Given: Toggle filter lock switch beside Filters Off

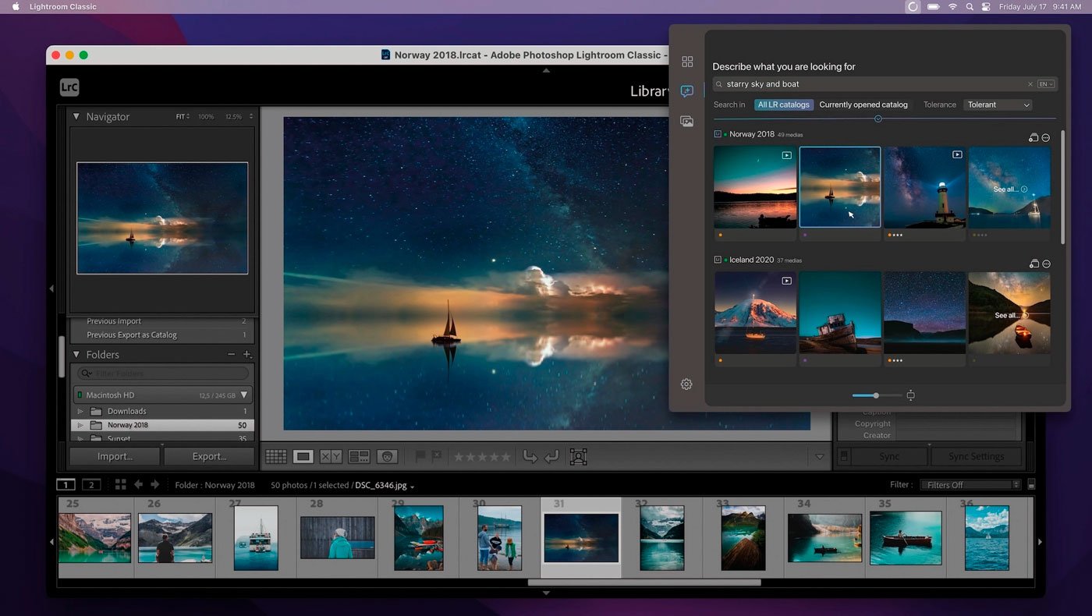Looking at the screenshot, I should click(x=1031, y=484).
